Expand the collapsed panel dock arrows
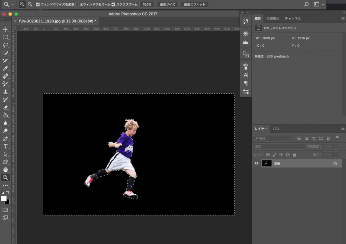The height and width of the screenshot is (244, 346). (x=248, y=13)
